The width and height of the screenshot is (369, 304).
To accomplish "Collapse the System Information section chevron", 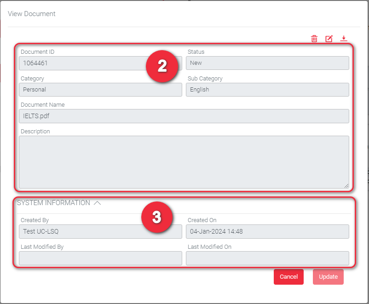I will [x=97, y=203].
